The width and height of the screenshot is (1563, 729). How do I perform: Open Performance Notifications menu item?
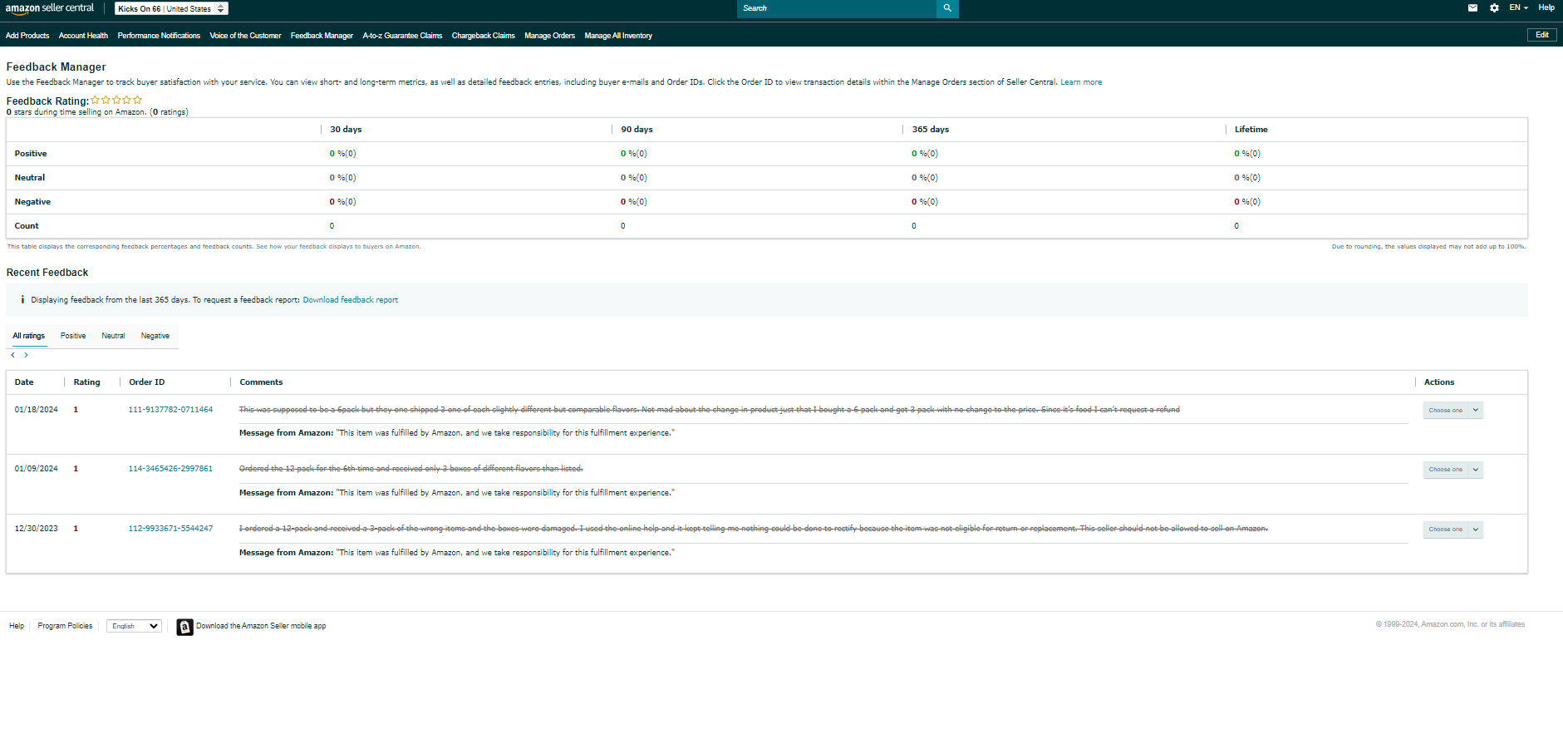pyautogui.click(x=159, y=36)
